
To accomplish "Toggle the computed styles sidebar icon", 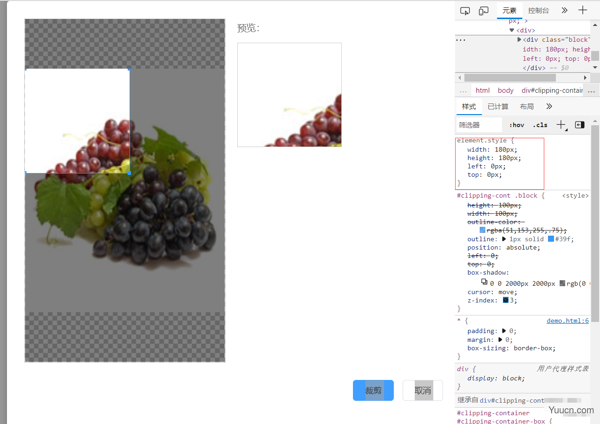I will tap(580, 124).
